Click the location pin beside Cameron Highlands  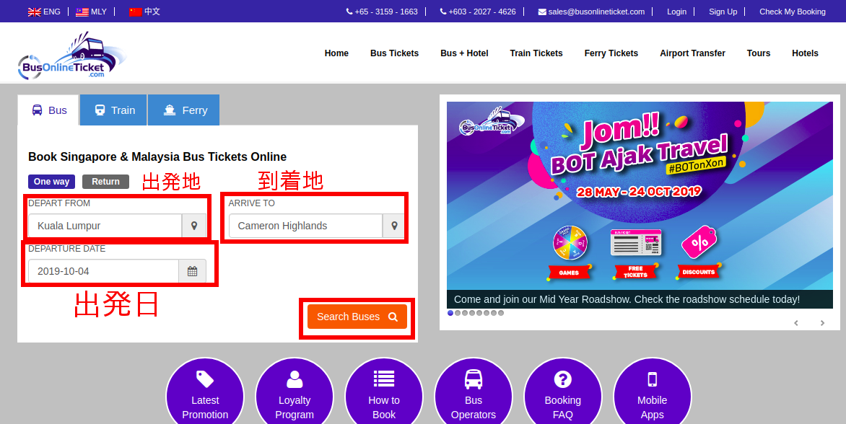(x=394, y=226)
